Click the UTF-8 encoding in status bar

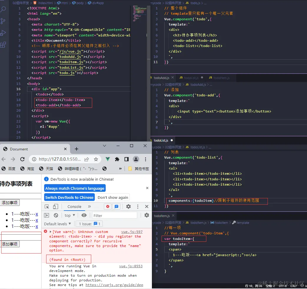click(x=283, y=286)
